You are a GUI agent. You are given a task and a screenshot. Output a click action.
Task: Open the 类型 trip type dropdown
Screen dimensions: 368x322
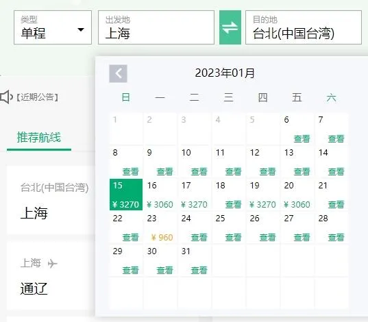point(53,27)
